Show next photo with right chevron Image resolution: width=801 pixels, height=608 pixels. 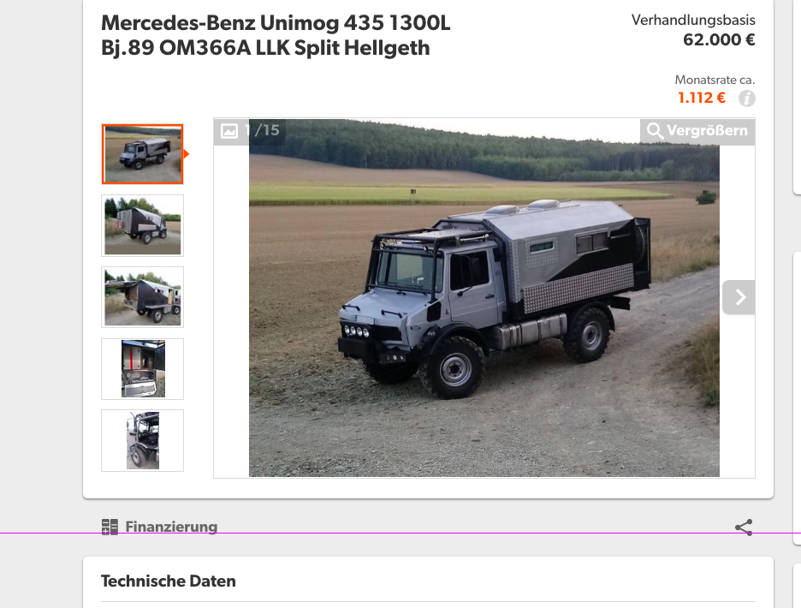[739, 297]
